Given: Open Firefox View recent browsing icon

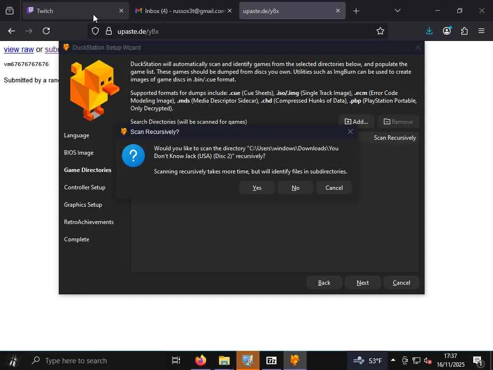Looking at the screenshot, I should pos(10,11).
